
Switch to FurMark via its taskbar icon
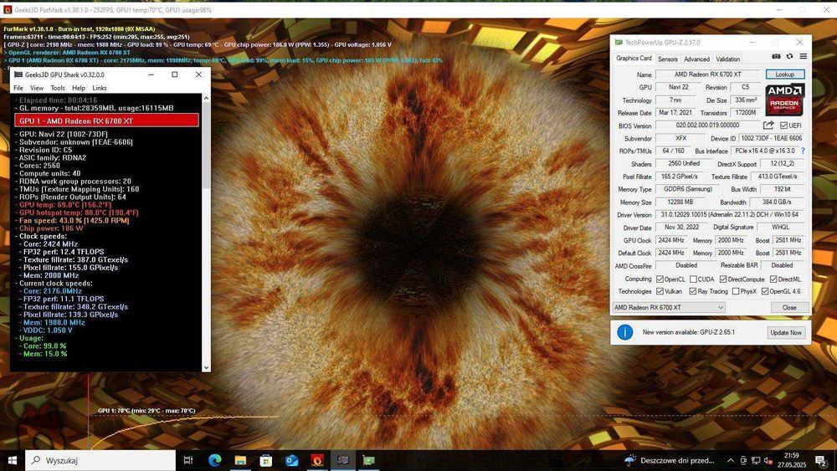click(317, 460)
